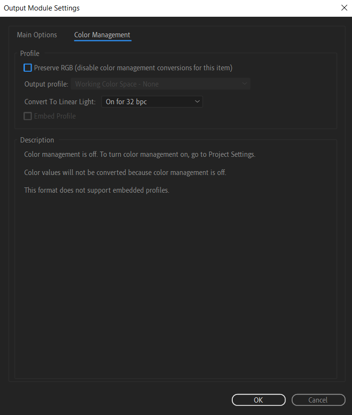Viewport: 352px width, 415px height.
Task: Switch to the Main Options tab
Action: click(x=37, y=35)
